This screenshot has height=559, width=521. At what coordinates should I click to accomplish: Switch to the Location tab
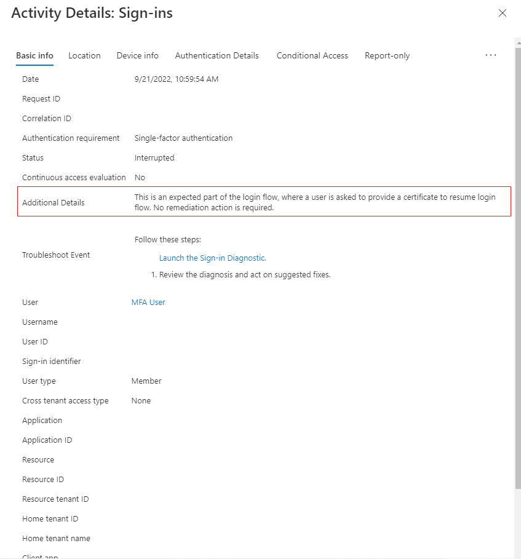84,55
